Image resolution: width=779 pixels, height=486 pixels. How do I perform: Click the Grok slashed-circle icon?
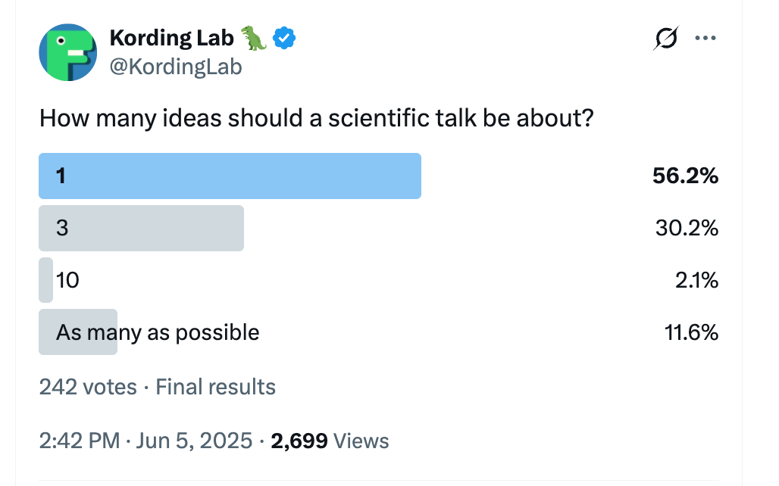point(665,39)
